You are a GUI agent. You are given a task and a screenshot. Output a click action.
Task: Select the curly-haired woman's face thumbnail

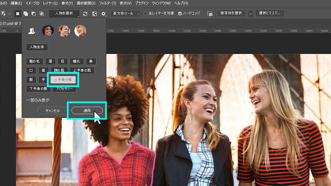click(48, 31)
